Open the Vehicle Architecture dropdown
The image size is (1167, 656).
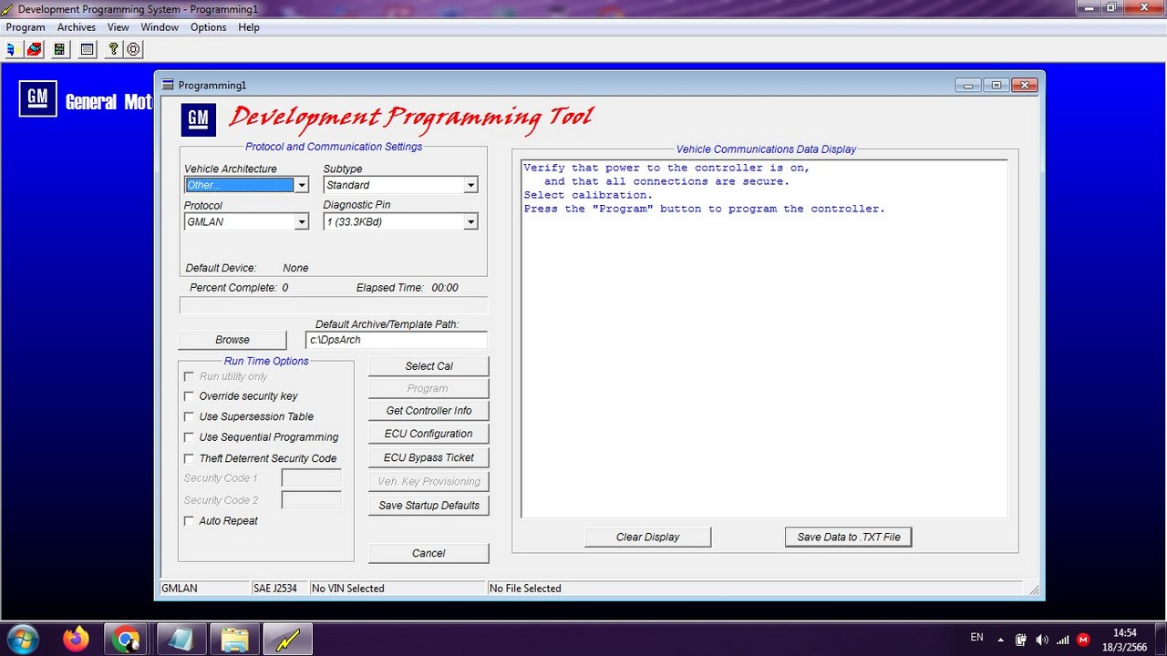click(301, 185)
